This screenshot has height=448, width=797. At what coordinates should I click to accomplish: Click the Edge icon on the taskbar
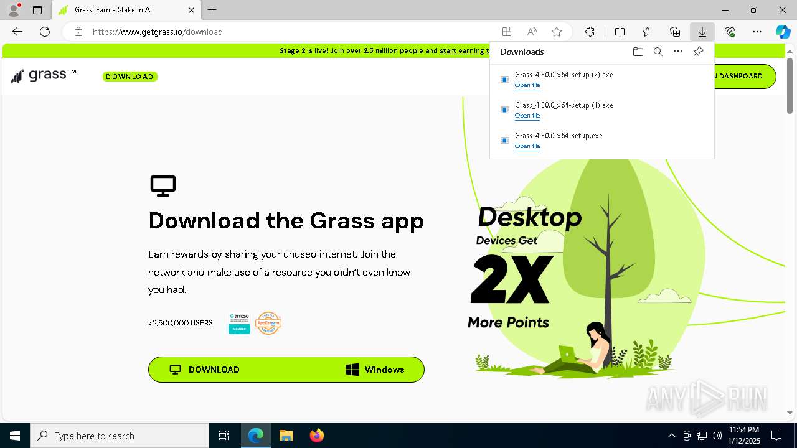coord(256,436)
